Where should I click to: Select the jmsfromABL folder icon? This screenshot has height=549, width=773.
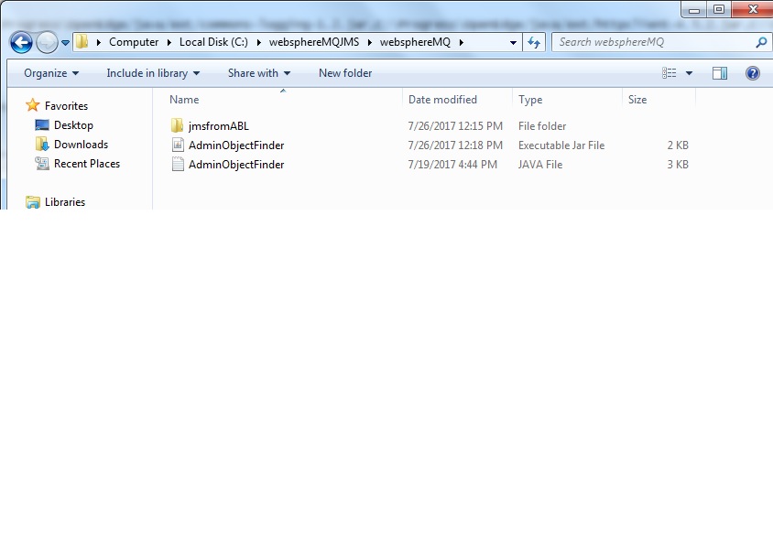(178, 126)
